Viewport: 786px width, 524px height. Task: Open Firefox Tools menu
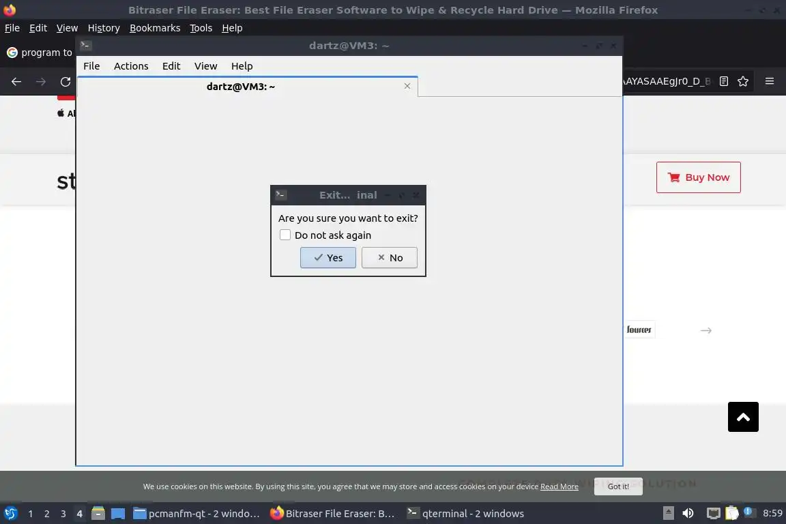pyautogui.click(x=201, y=28)
